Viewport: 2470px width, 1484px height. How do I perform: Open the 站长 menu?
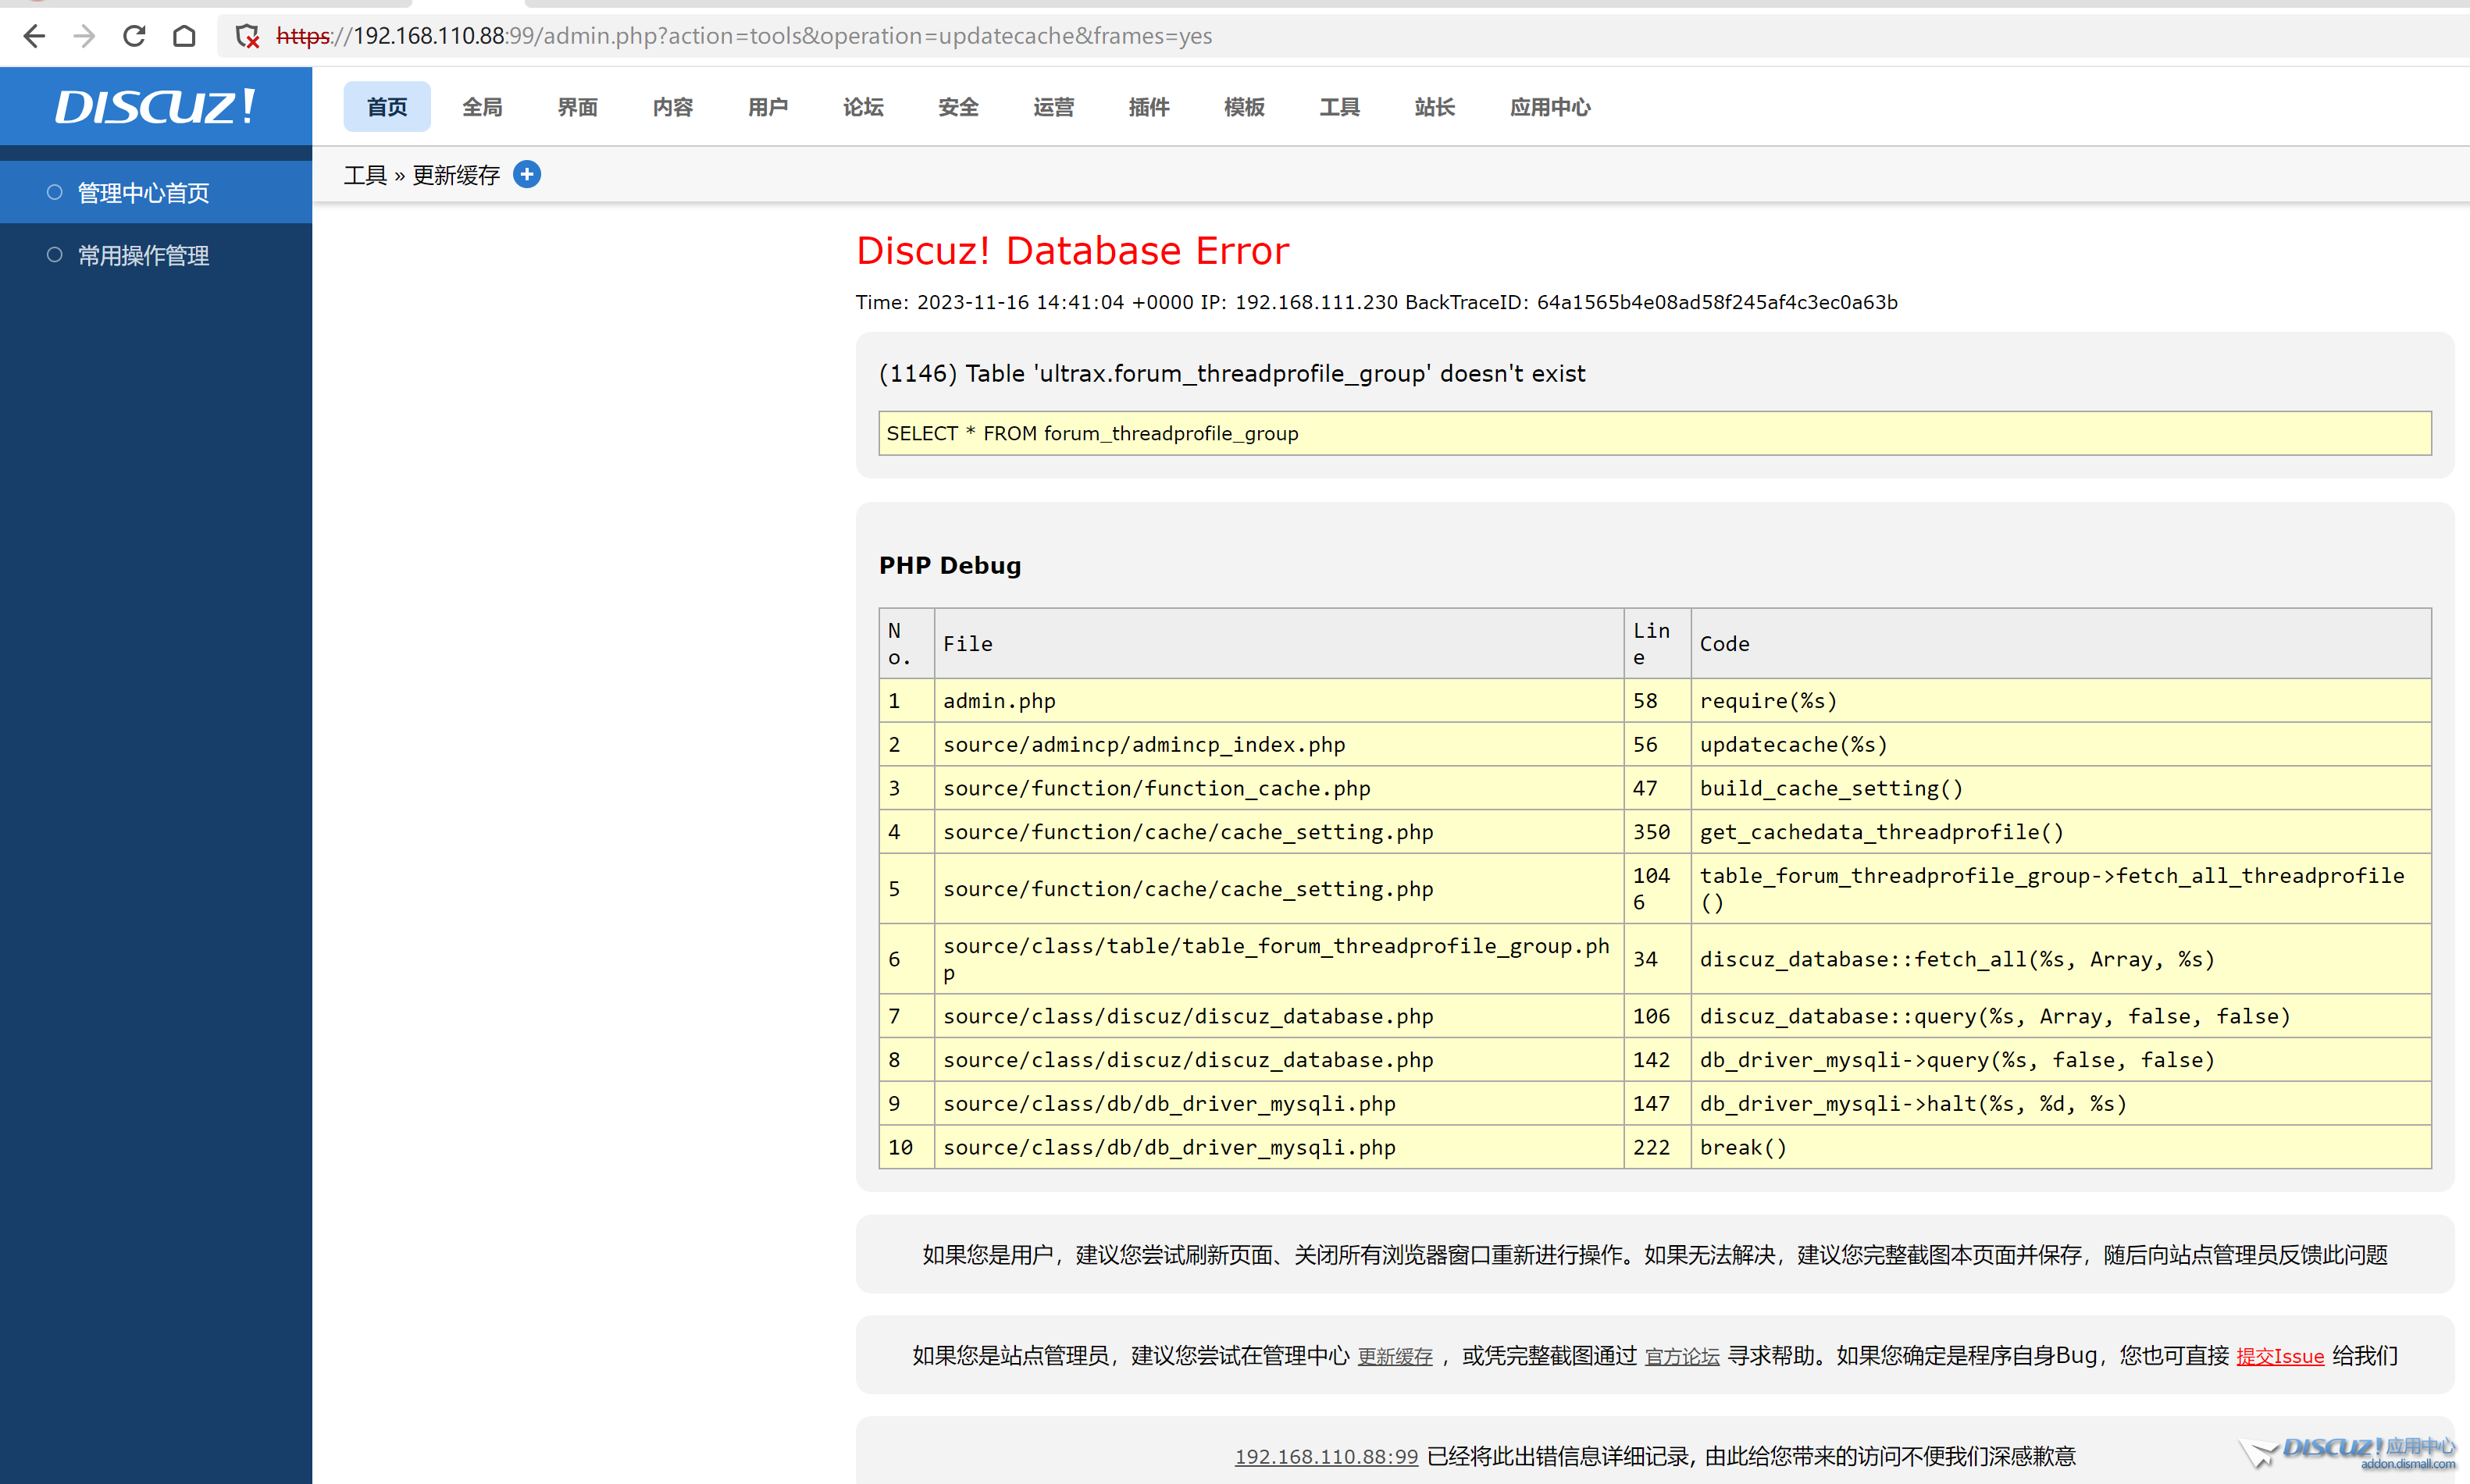(x=1434, y=107)
